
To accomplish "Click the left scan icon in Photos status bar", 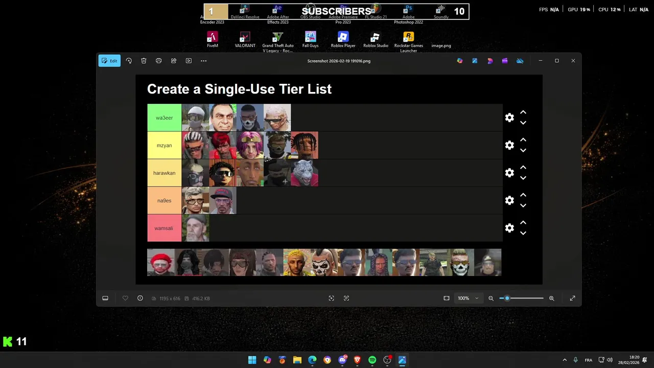I will 332,298.
